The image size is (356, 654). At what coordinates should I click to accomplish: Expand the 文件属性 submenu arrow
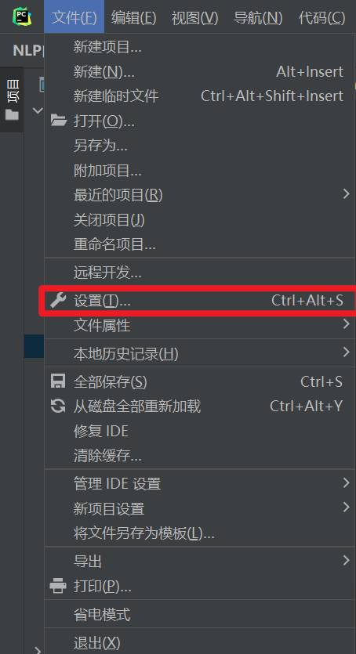pyautogui.click(x=346, y=323)
